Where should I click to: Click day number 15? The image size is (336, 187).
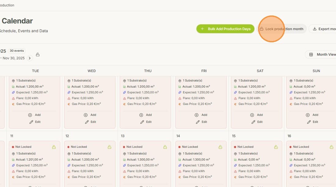234,136
